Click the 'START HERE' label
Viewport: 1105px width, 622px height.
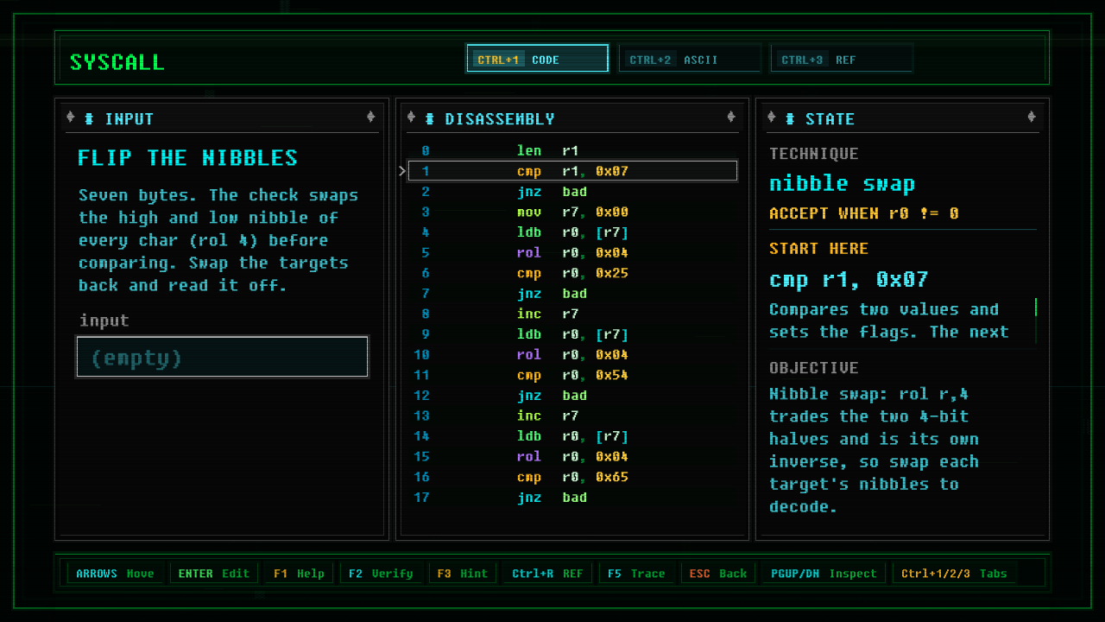coord(818,249)
